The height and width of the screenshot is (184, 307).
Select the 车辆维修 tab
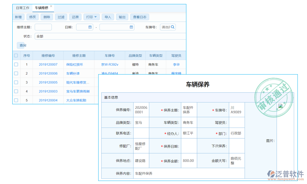point(42,8)
